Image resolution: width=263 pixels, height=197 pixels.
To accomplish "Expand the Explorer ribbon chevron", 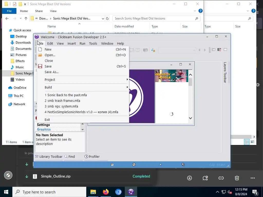I will tap(195, 11).
